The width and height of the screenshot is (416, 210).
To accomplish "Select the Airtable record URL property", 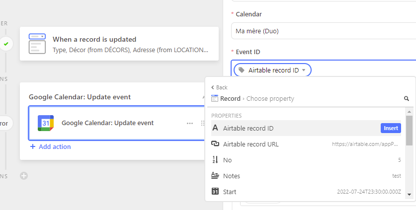I will pos(306,144).
